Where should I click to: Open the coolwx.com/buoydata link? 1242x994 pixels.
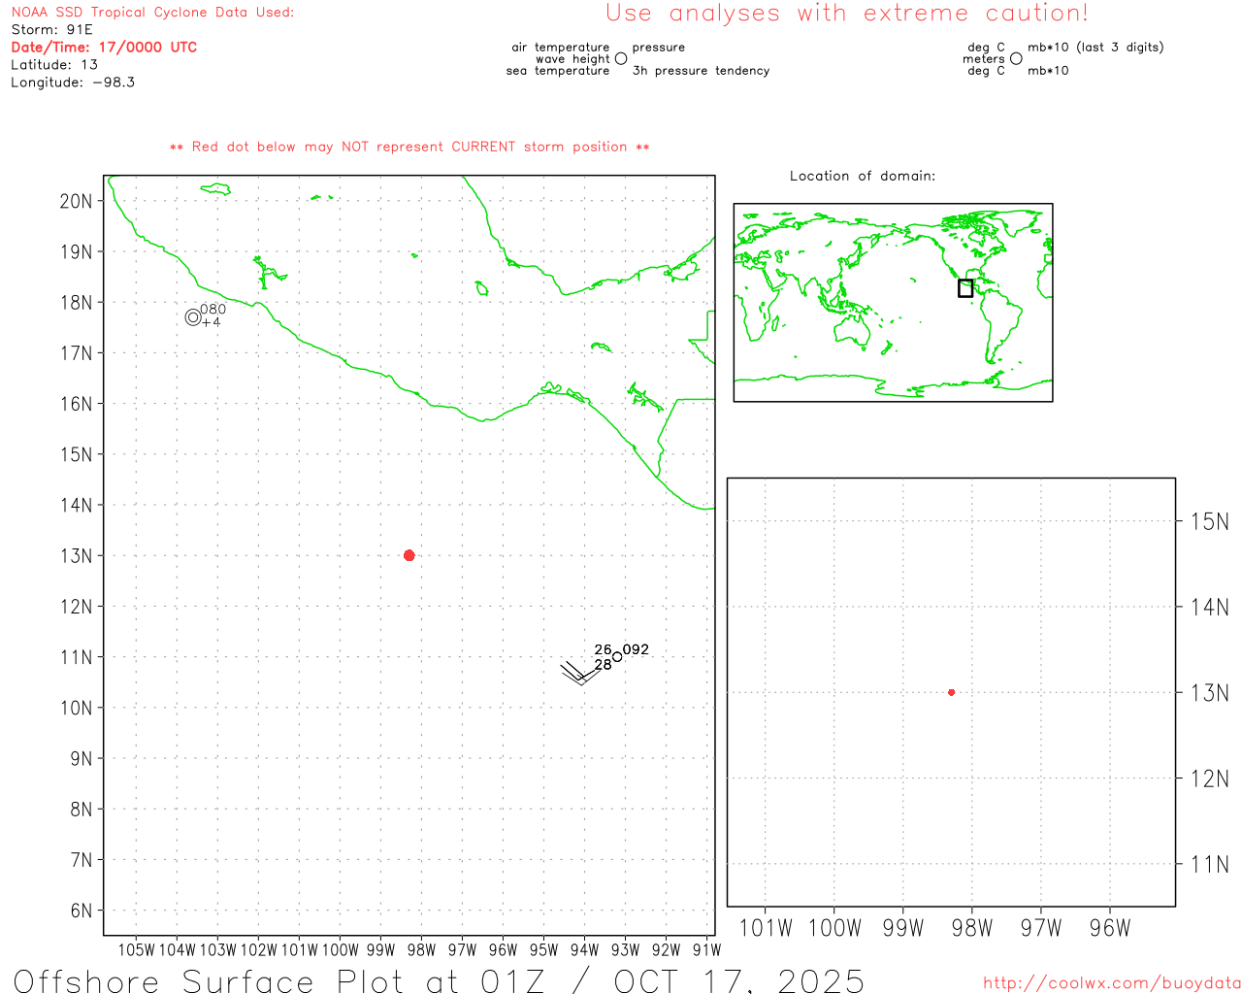tap(1111, 983)
